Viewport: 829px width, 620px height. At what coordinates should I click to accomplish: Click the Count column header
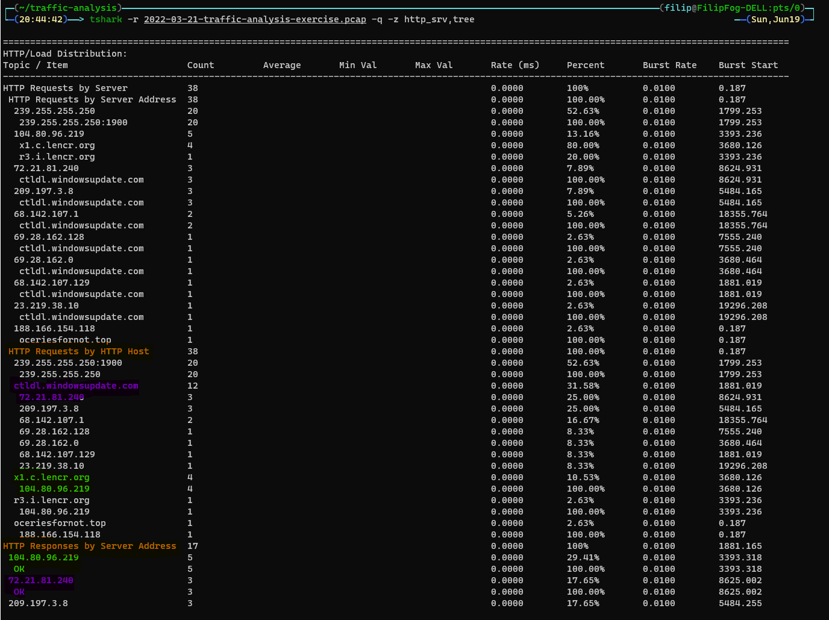tap(201, 65)
